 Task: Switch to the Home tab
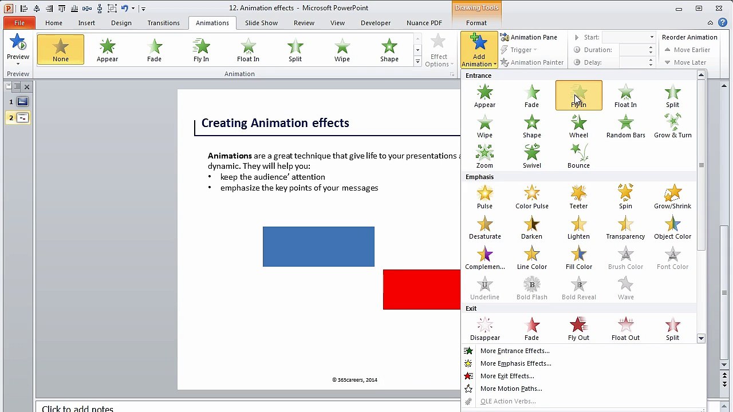pos(54,23)
